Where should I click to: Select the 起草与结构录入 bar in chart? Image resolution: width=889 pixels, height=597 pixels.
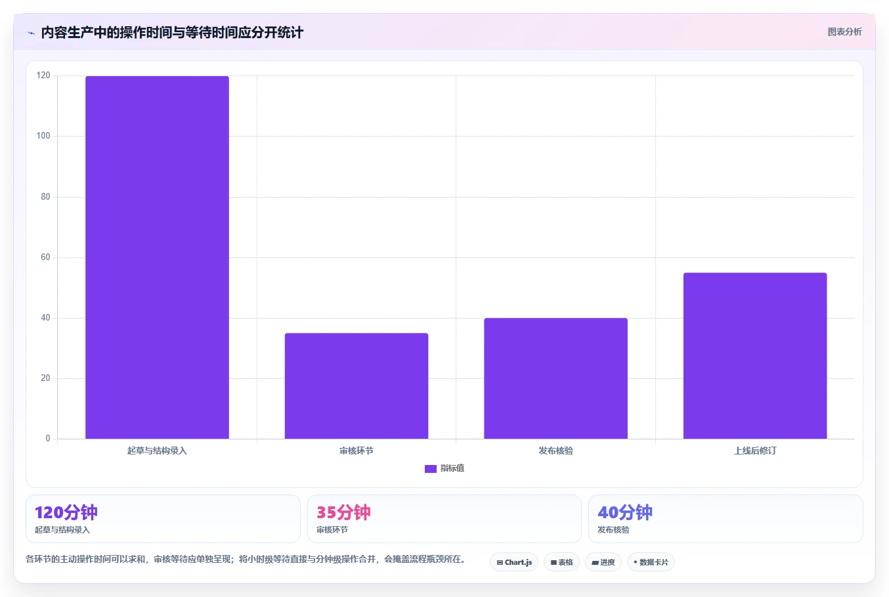157,257
